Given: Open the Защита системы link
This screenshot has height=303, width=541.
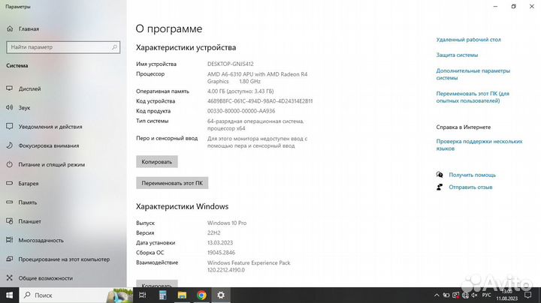Looking at the screenshot, I should [x=457, y=55].
